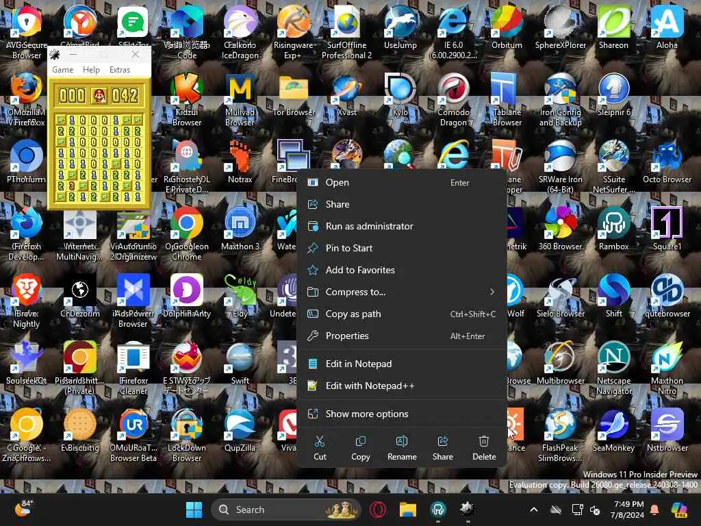
Task: Select Run as administrator
Action: (401, 226)
